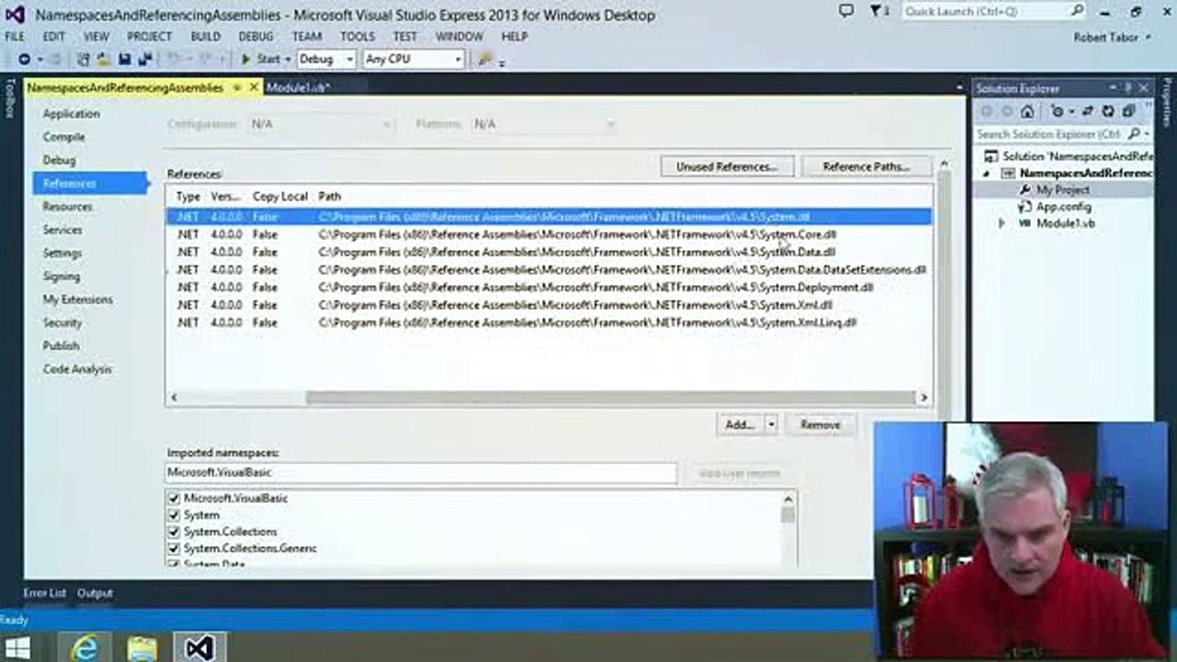Click the Save toolbar icon
Screen dimensions: 1177x662
[x=124, y=59]
